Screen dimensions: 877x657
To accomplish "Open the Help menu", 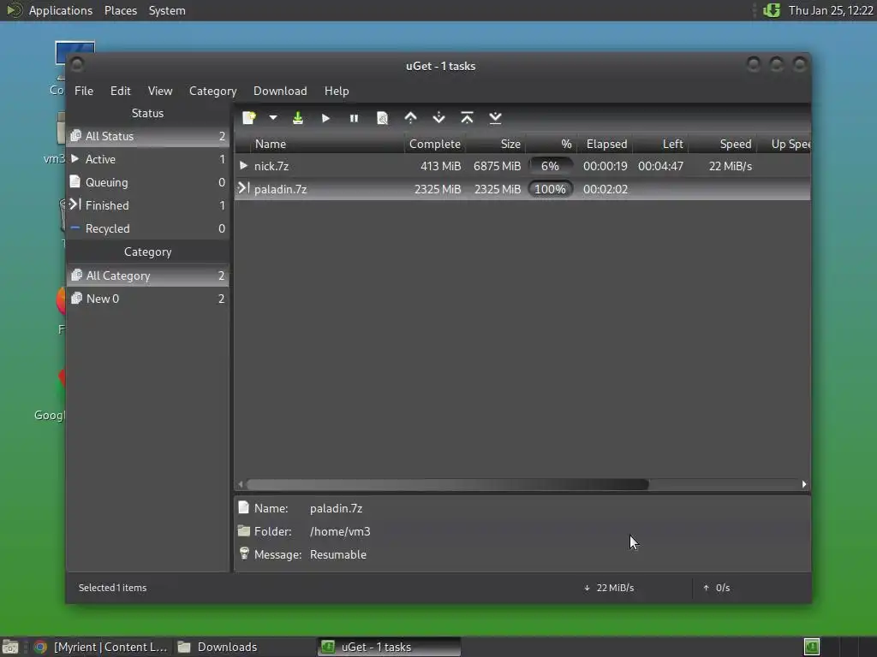I will 336,91.
